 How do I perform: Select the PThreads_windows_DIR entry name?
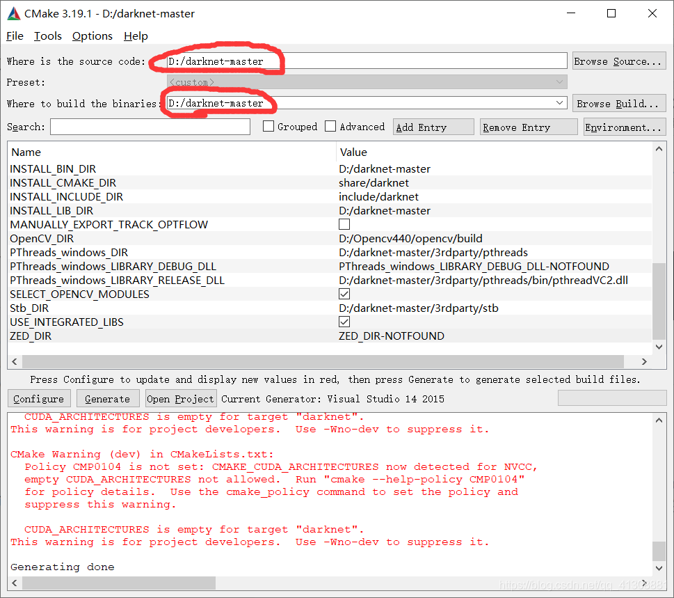(69, 253)
